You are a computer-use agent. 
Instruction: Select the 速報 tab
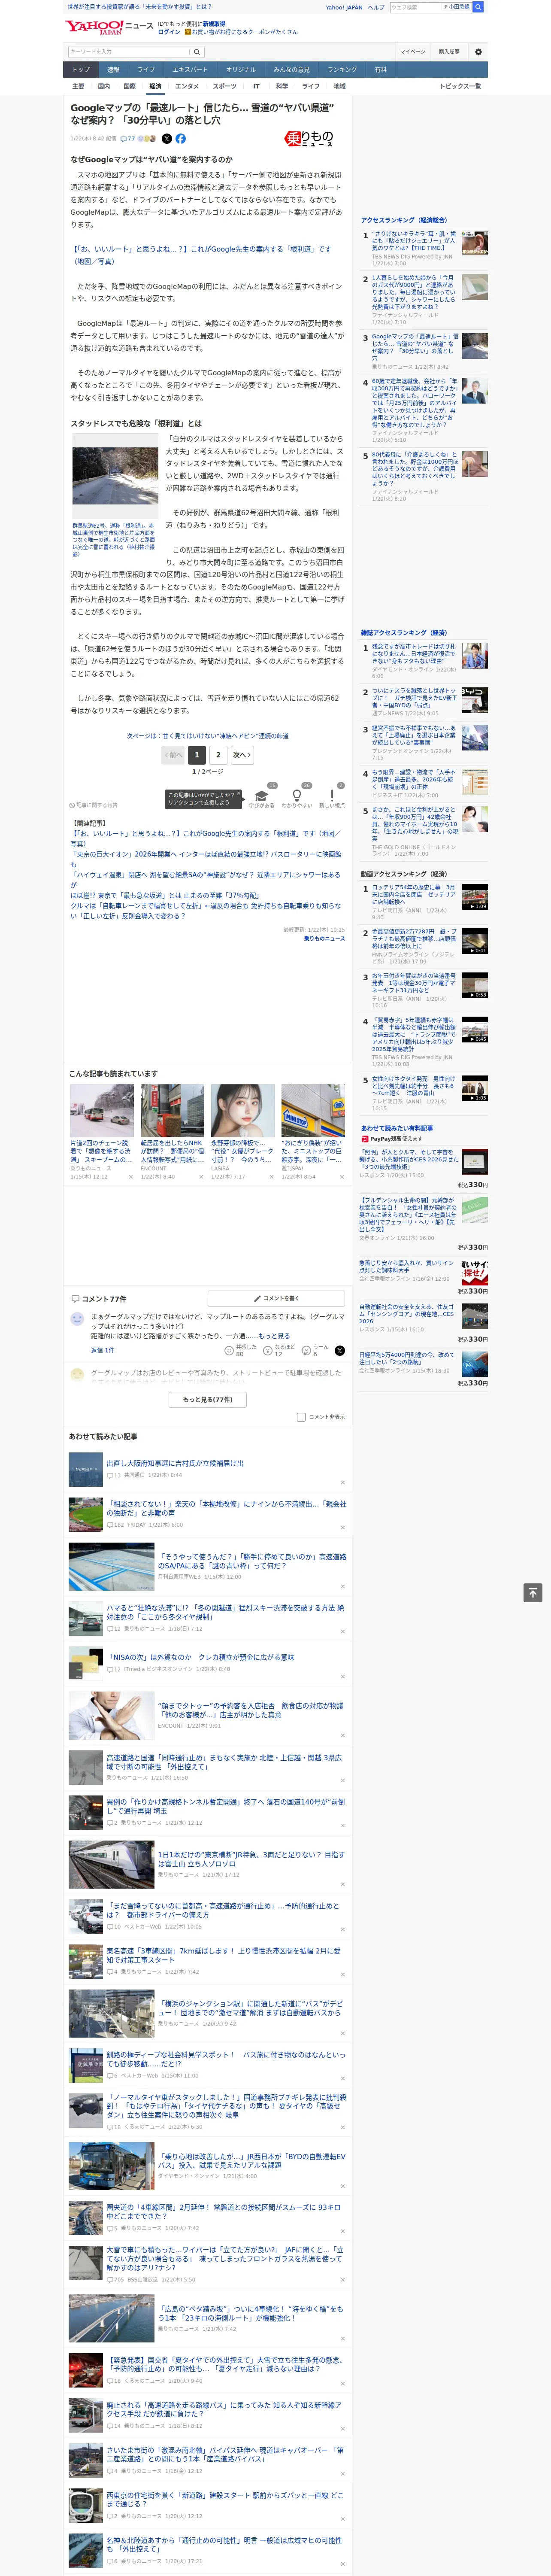[113, 69]
